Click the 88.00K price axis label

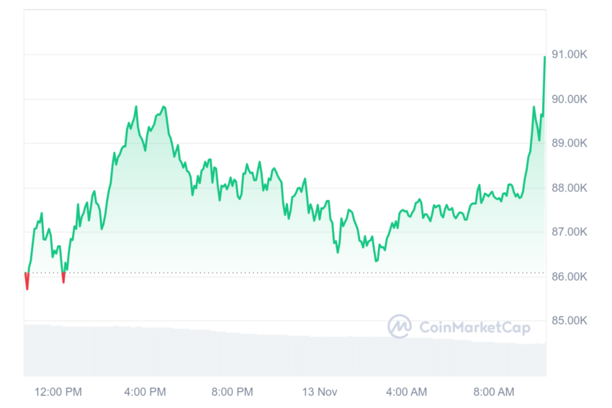pos(569,188)
